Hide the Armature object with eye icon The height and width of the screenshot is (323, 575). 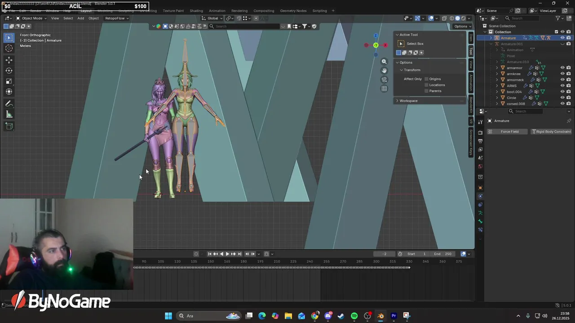point(562,38)
